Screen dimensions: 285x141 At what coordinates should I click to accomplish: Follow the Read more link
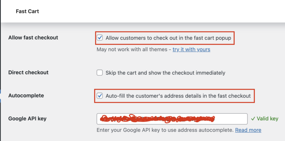[248, 130]
